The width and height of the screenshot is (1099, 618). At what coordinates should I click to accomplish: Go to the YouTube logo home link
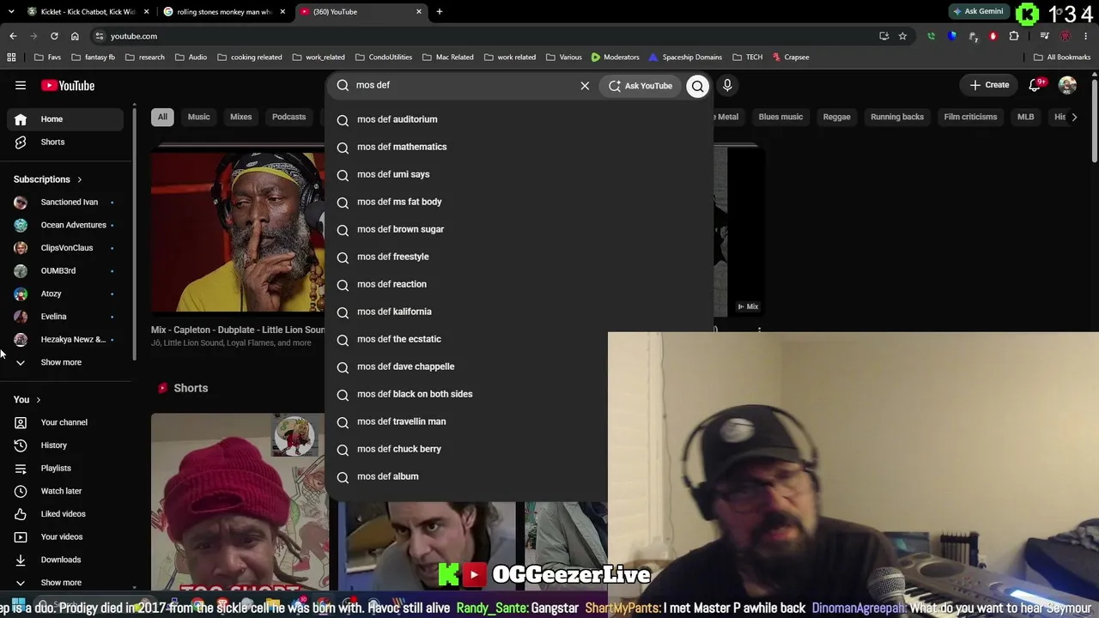tap(68, 86)
